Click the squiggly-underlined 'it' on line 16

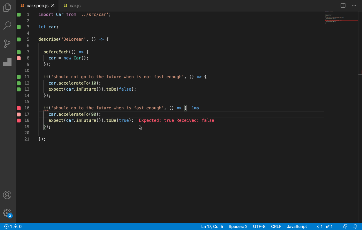[46, 108]
